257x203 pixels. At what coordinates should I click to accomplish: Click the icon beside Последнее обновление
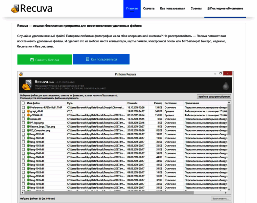208,8
